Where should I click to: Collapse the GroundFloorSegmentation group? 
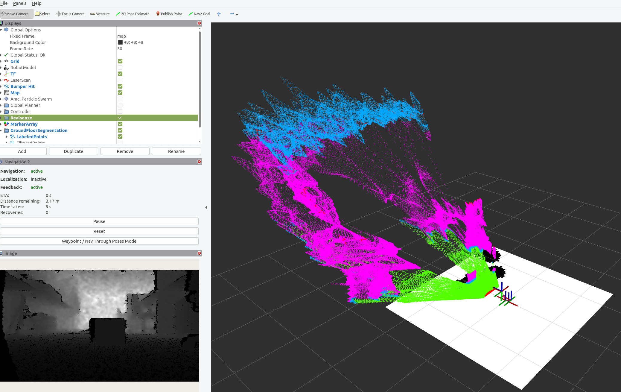[2, 130]
